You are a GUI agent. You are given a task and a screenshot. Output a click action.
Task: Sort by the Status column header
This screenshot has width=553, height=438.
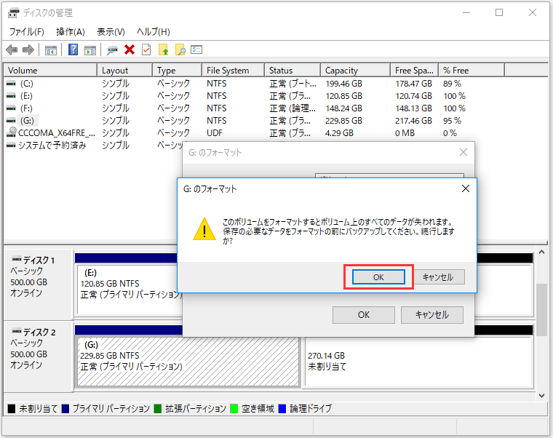[293, 70]
